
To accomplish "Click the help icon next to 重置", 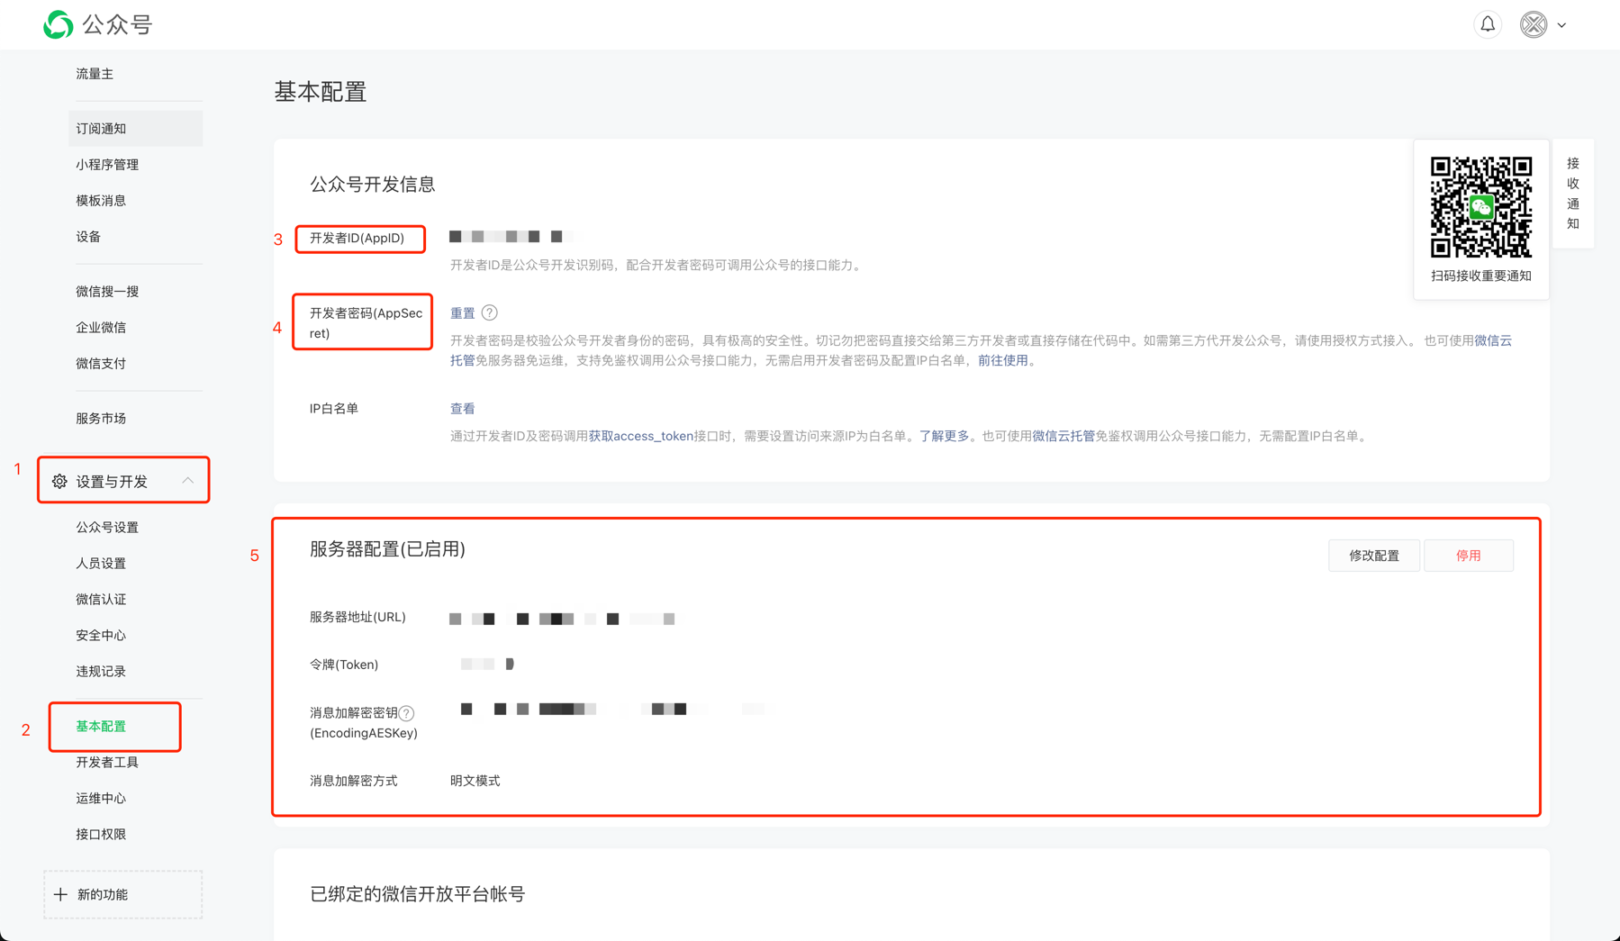I will click(x=490, y=312).
